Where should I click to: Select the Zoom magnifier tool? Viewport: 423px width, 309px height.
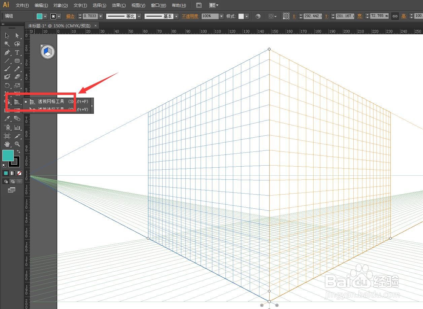[x=17, y=144]
